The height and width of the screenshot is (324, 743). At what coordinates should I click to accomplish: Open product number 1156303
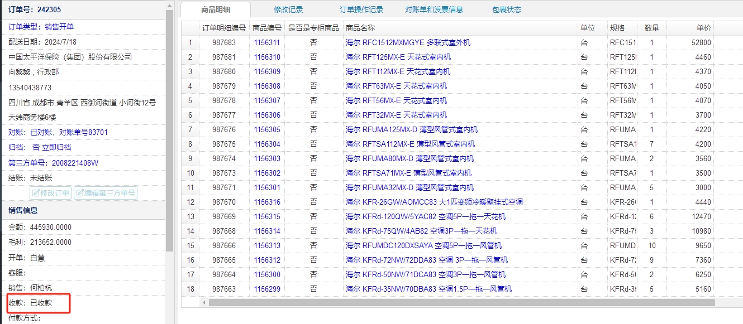[267, 158]
